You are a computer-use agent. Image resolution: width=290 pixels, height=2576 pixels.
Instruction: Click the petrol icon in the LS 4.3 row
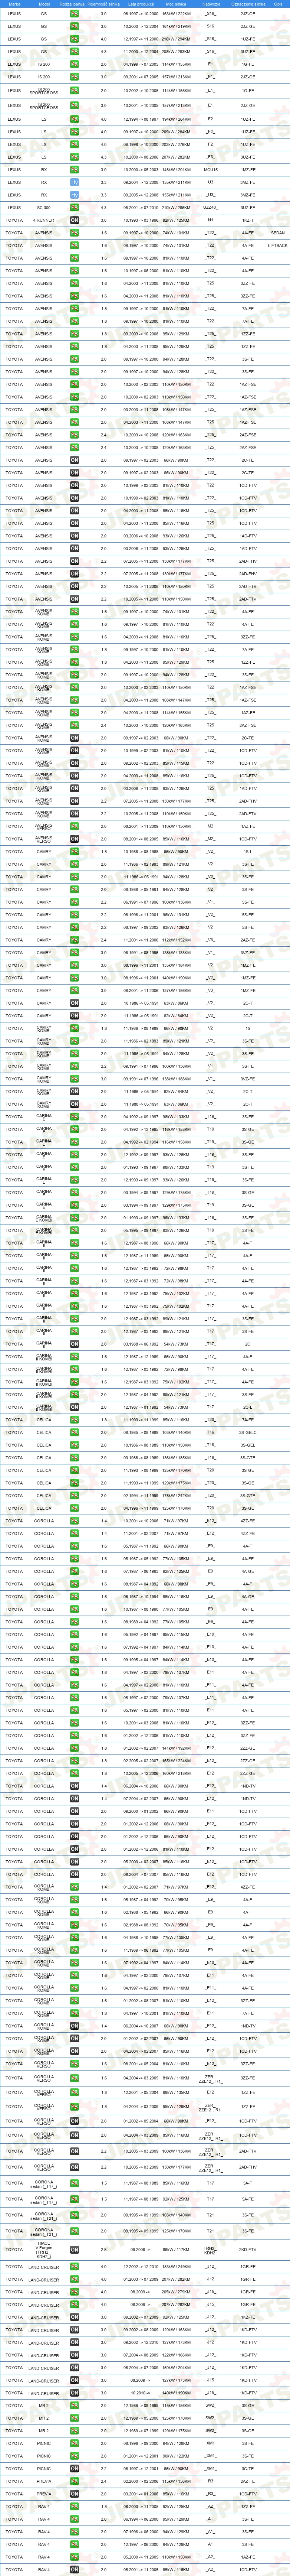[74, 157]
